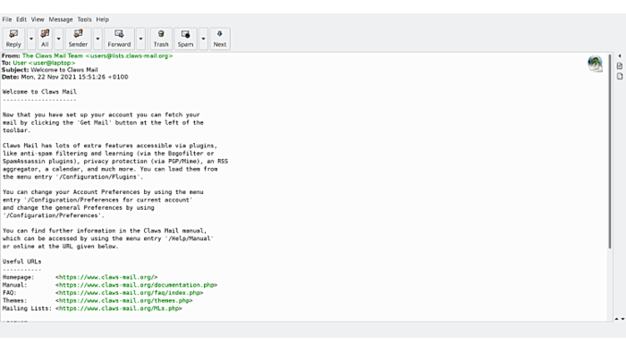Follow the claws-mail.org documentation.php link
Image resolution: width=626 pixels, height=352 pixels.
coord(137,285)
